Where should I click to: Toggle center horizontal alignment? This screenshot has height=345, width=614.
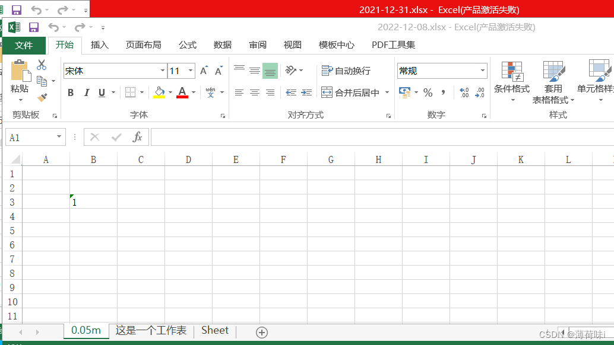point(255,92)
